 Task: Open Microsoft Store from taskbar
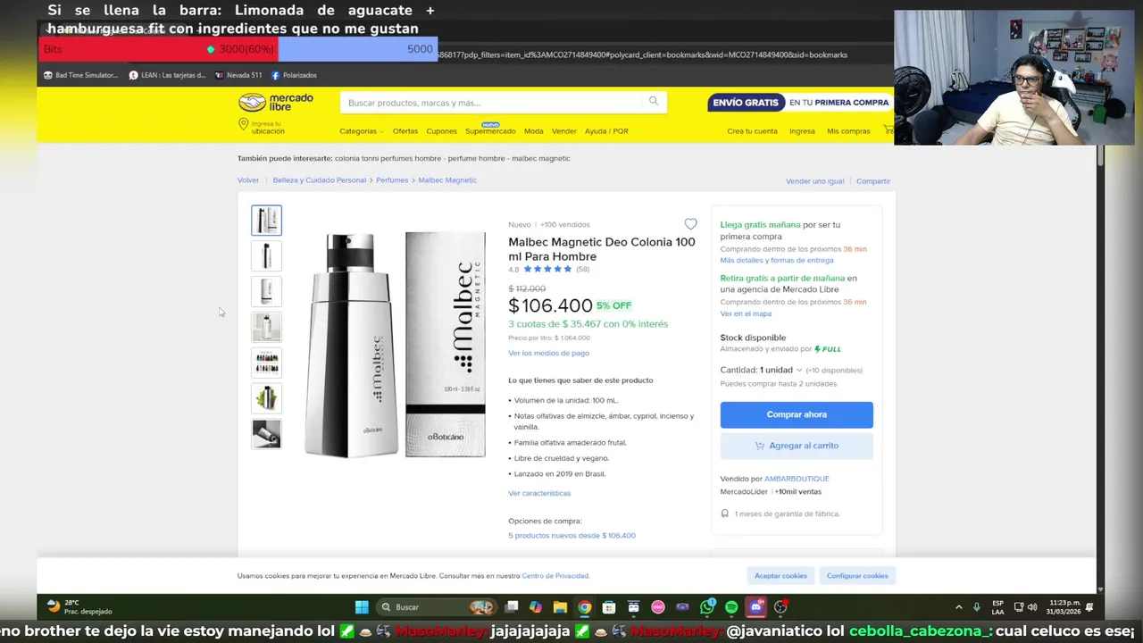(608, 607)
